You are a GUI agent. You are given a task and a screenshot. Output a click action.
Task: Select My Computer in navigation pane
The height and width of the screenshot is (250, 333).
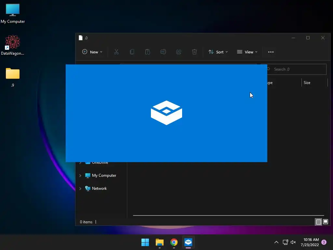pyautogui.click(x=101, y=175)
